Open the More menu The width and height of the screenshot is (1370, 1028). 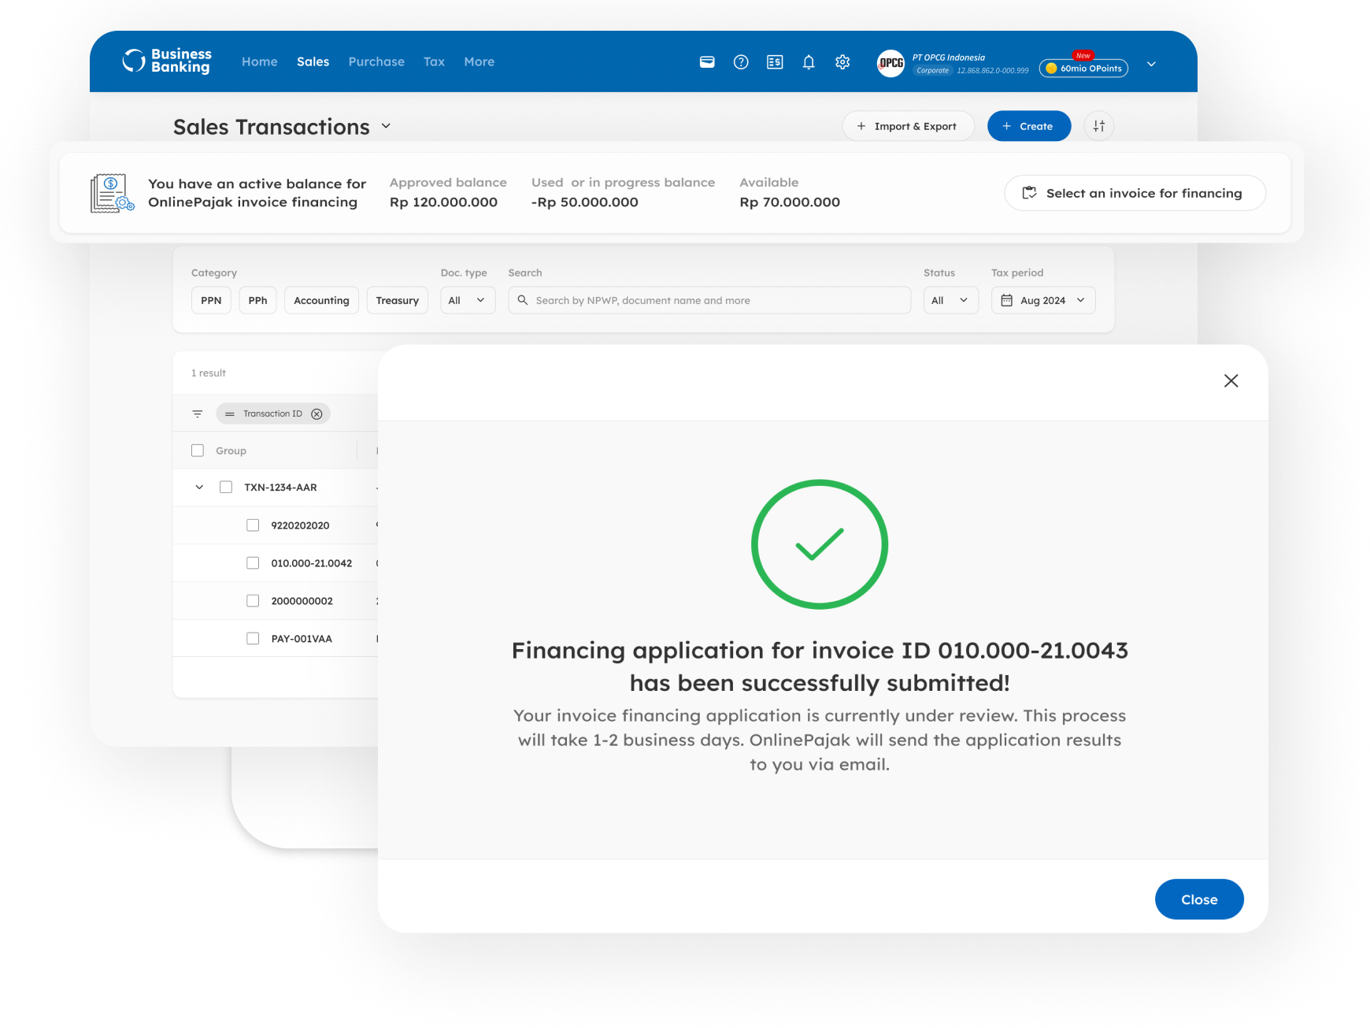coord(479,61)
